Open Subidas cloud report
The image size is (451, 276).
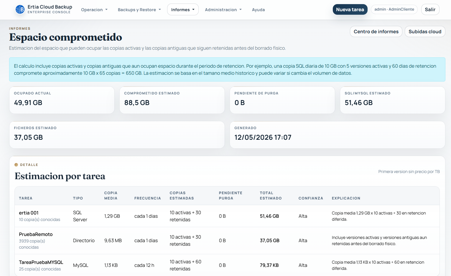coord(425,31)
